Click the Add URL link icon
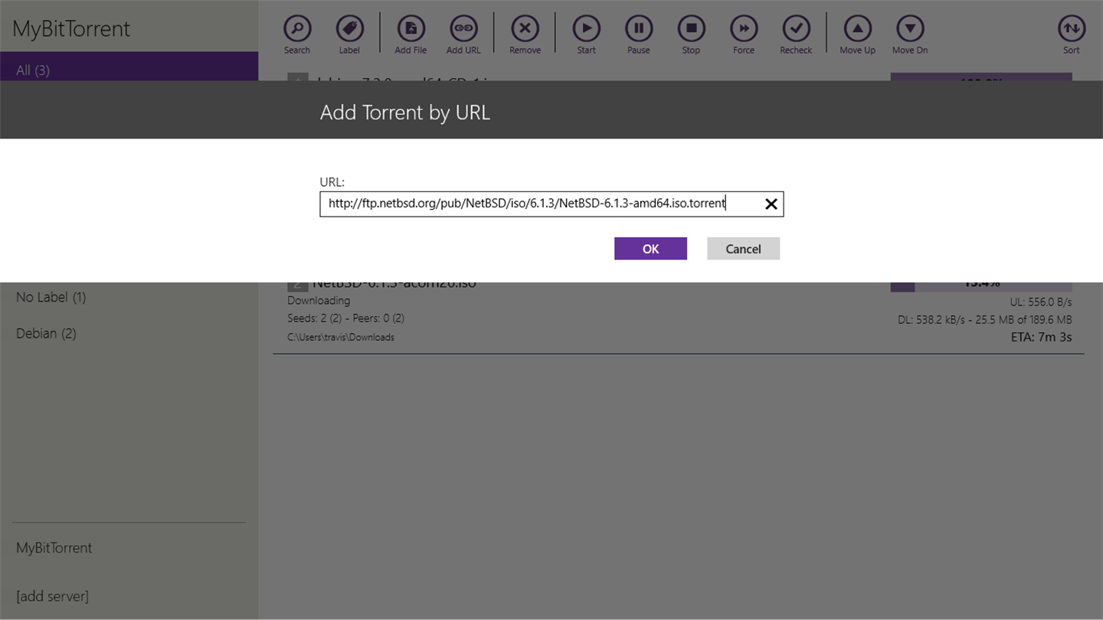This screenshot has height=620, width=1103. [463, 29]
